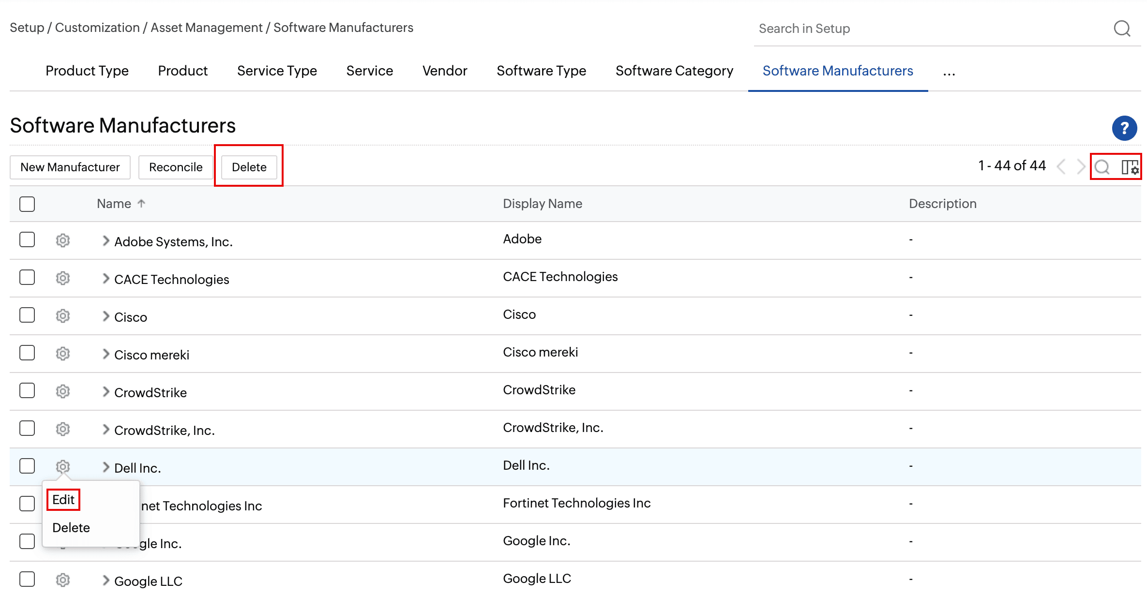Click the Reconcile button
This screenshot has height=596, width=1147.
point(175,167)
